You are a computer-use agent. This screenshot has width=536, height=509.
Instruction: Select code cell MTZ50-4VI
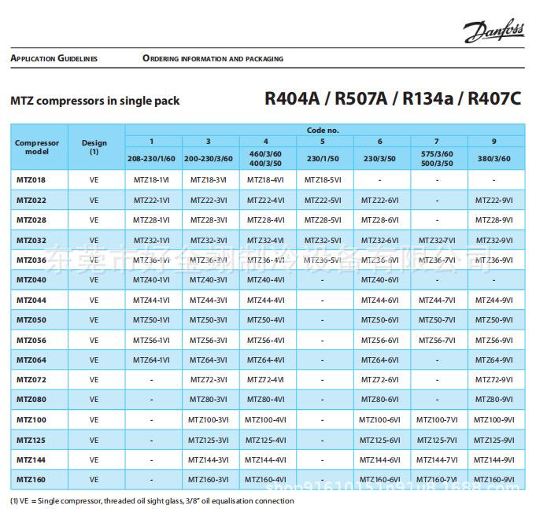(x=265, y=320)
